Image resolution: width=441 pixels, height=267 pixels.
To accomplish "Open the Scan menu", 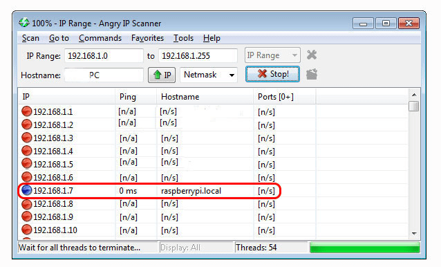I will click(x=30, y=38).
